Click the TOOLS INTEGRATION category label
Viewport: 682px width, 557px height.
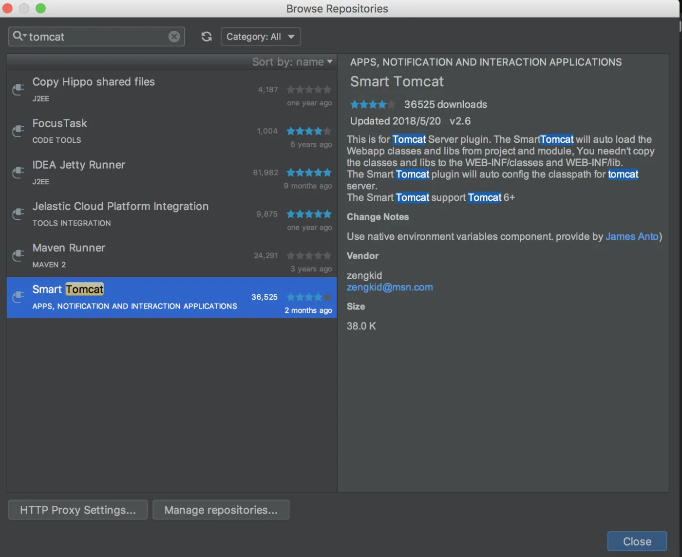tap(72, 223)
